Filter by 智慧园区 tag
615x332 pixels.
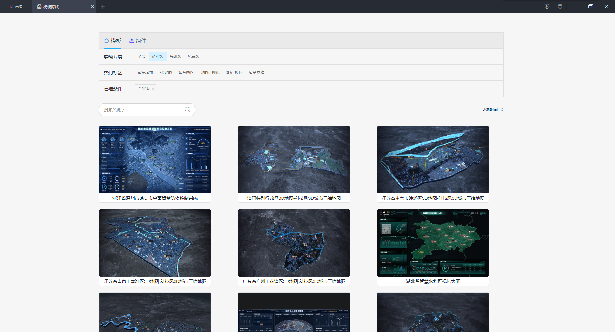[186, 73]
